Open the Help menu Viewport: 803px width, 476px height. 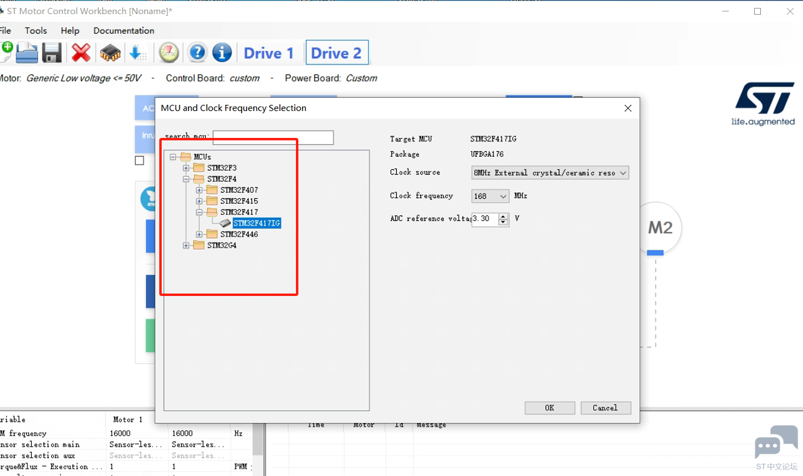pyautogui.click(x=70, y=31)
